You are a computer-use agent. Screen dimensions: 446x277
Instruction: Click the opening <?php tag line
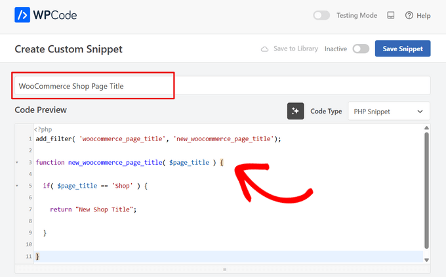pos(45,129)
